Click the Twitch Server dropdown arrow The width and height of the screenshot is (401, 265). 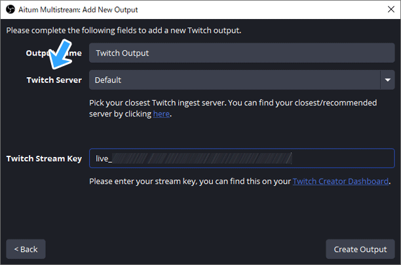(387, 80)
